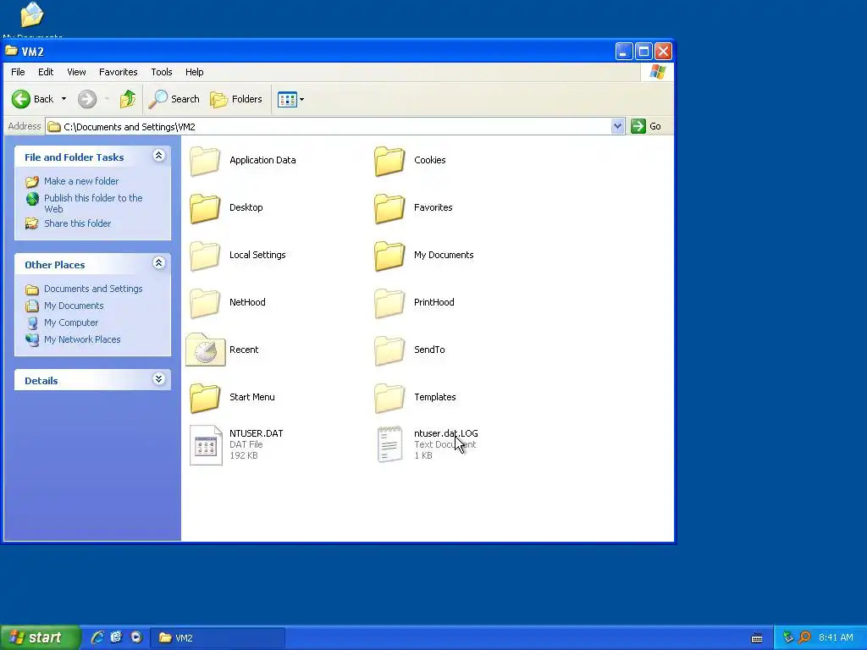Screen dimensions: 867x650
Task: Open the Tools menu
Action: click(x=162, y=72)
